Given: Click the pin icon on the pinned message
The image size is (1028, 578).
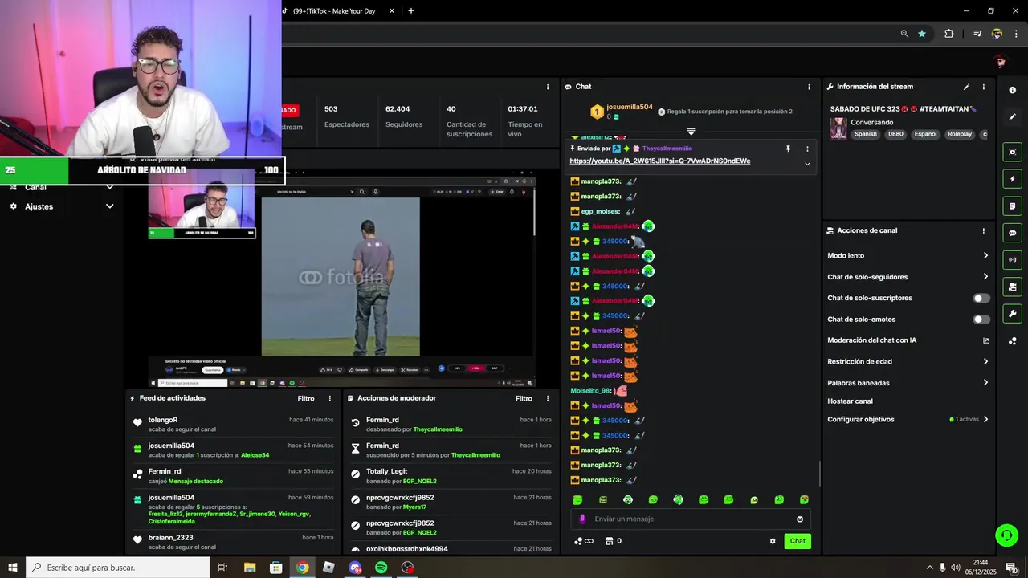Looking at the screenshot, I should tap(788, 149).
